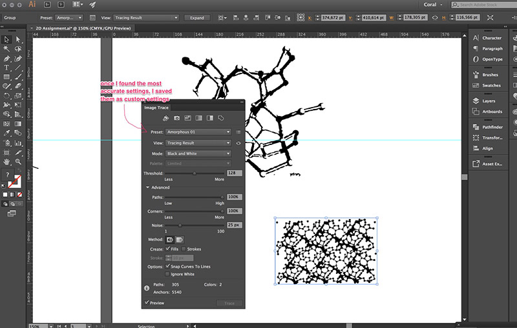The height and width of the screenshot is (328, 517).
Task: Open control bar View dropdown Tracing Result
Action: [147, 18]
